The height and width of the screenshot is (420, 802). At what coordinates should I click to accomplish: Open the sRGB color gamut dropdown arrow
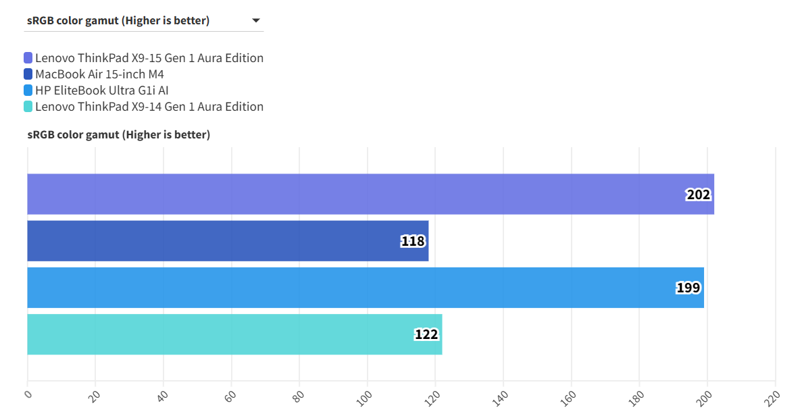pos(256,21)
